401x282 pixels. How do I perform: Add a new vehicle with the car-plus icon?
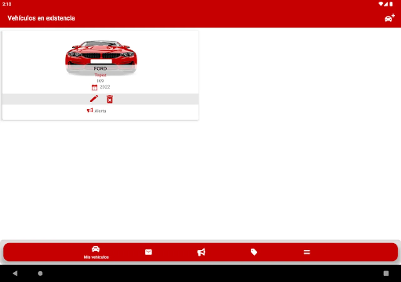(x=389, y=18)
